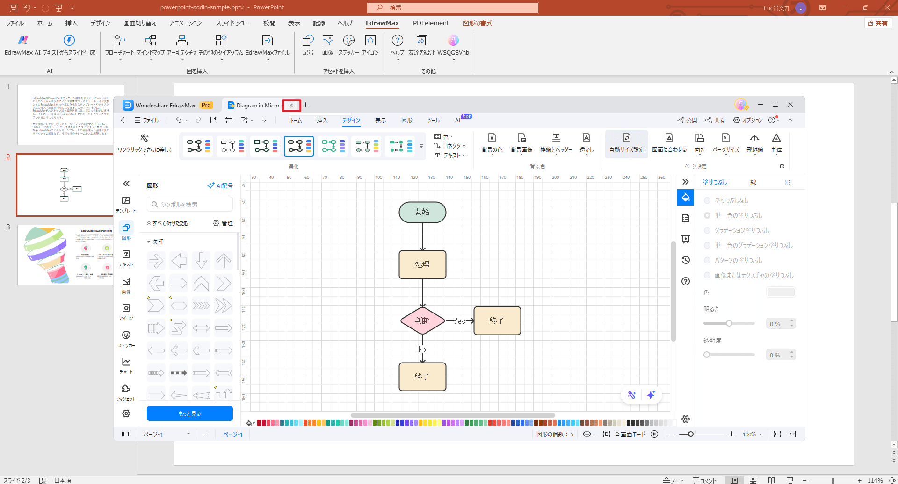898x484 pixels.
Task: Select slide 1 thumbnail
Action: (71, 114)
